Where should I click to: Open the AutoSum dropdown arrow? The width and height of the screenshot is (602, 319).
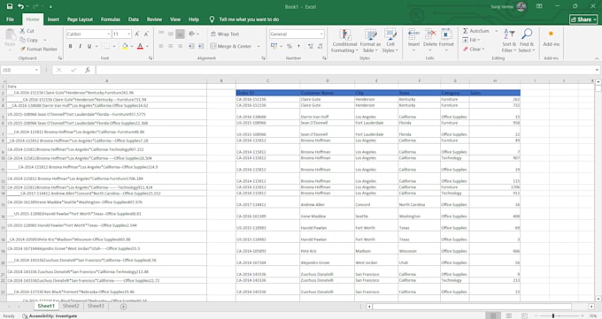[496, 31]
